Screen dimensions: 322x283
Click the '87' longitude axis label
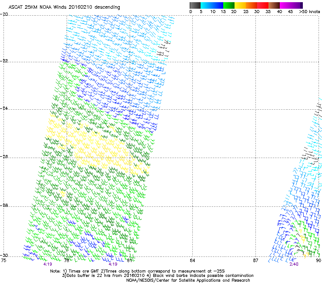pos(255,260)
